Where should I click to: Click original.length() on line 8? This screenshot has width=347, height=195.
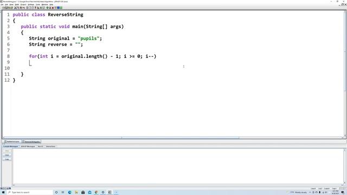85,56
